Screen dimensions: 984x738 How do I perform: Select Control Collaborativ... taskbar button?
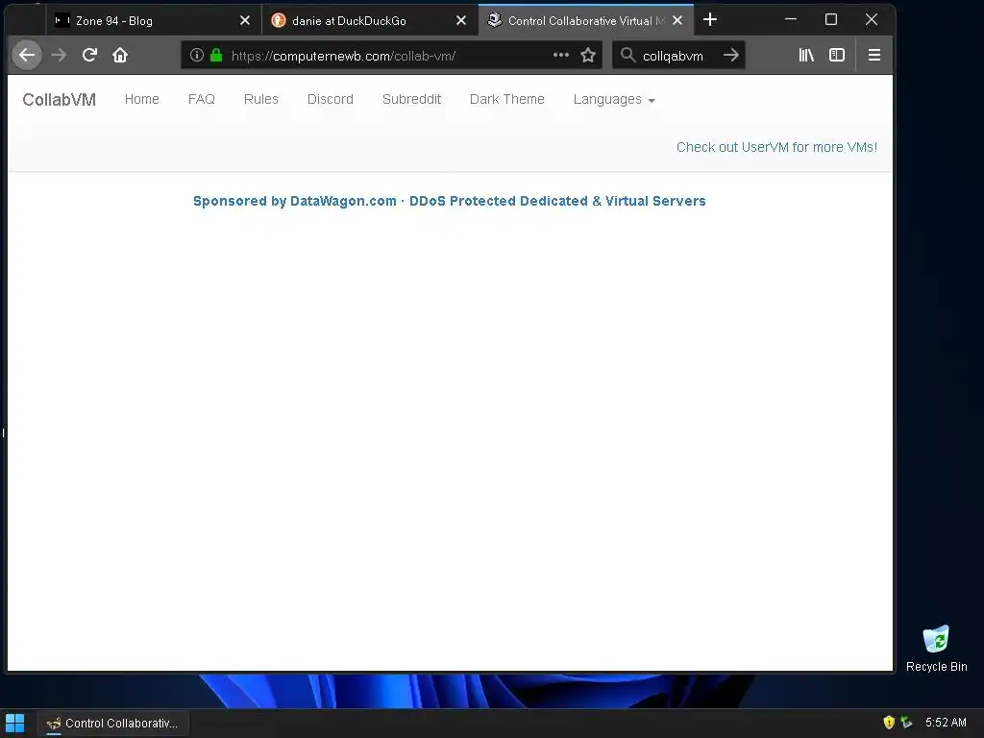[113, 724]
